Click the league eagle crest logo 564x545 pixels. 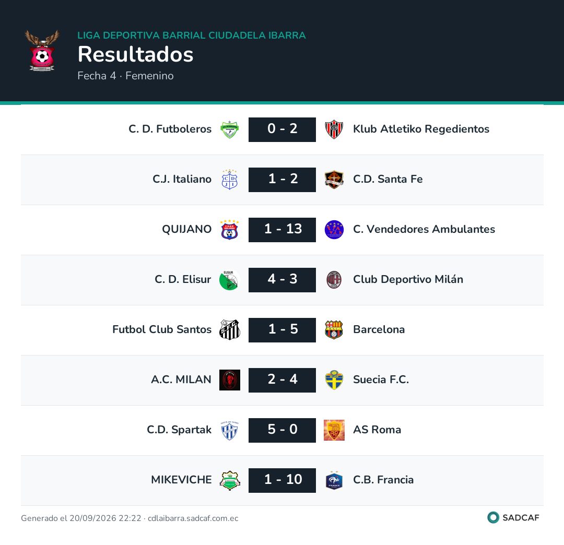click(42, 51)
